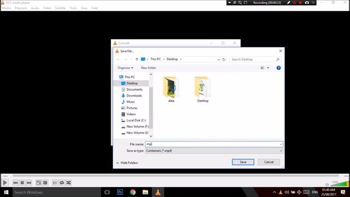
Task: Select New Volume (G:) in navigation pane
Action: click(x=137, y=132)
